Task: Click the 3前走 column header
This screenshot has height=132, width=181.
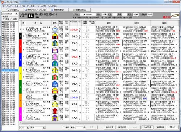Action: pyautogui.click(x=164, y=23)
